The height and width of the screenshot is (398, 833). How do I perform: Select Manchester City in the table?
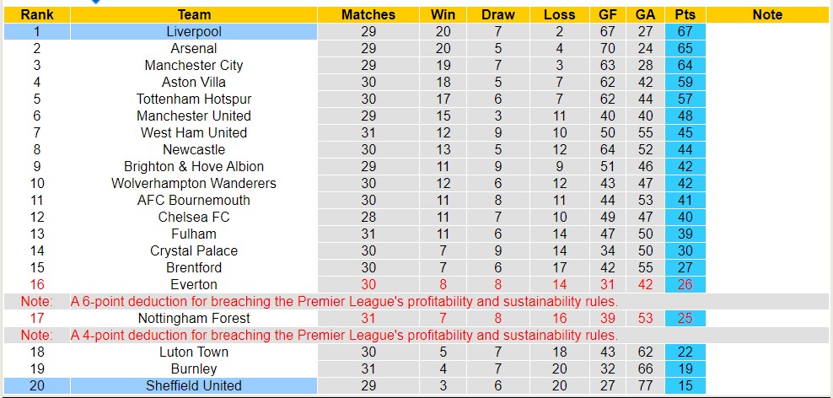[194, 65]
